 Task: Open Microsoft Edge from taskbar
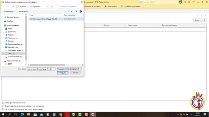coord(22,114)
